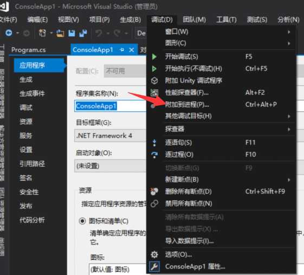The height and width of the screenshot is (275, 304).
Task: Open the 编辑(E) menu
Action: 37,20
